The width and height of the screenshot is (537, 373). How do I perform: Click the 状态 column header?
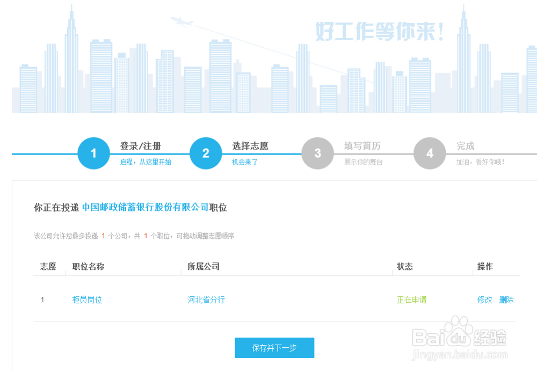[405, 267]
